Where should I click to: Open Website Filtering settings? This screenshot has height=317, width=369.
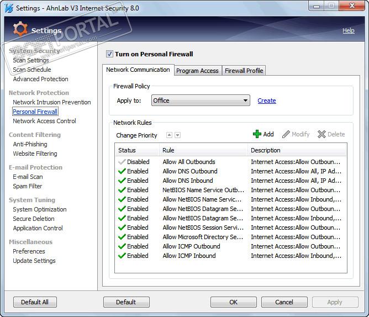(x=35, y=154)
